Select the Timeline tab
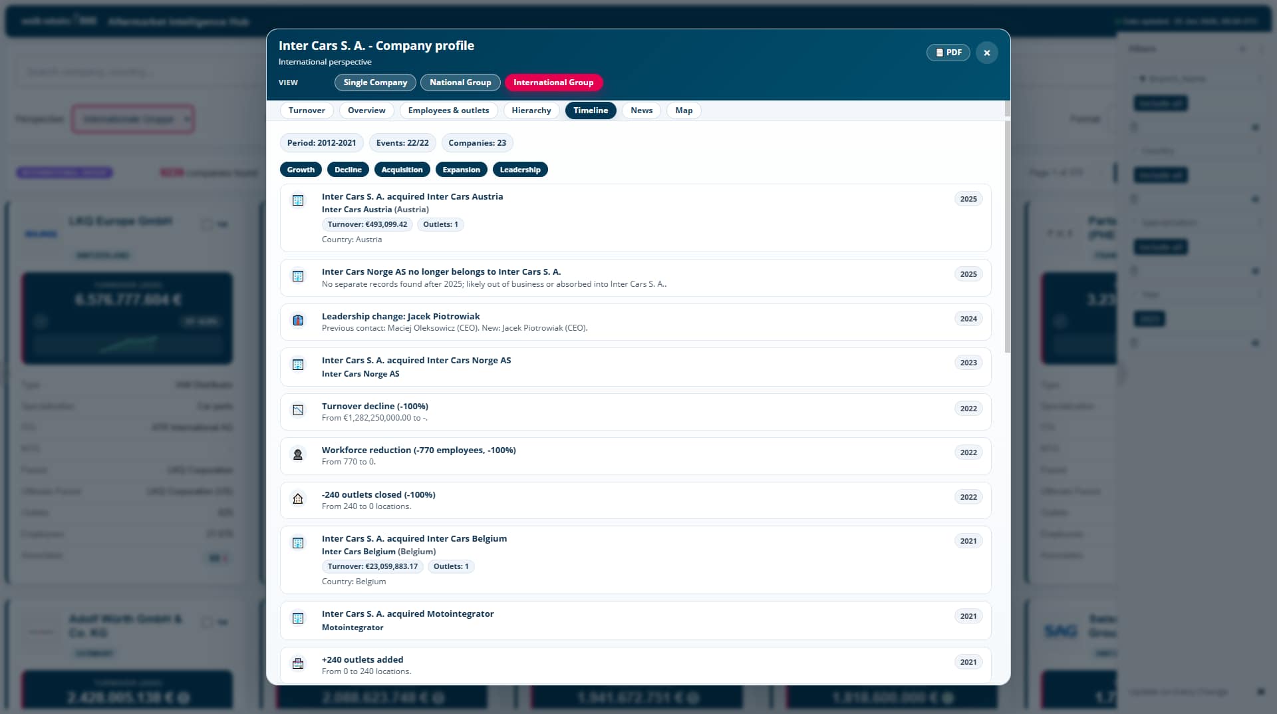 591,110
